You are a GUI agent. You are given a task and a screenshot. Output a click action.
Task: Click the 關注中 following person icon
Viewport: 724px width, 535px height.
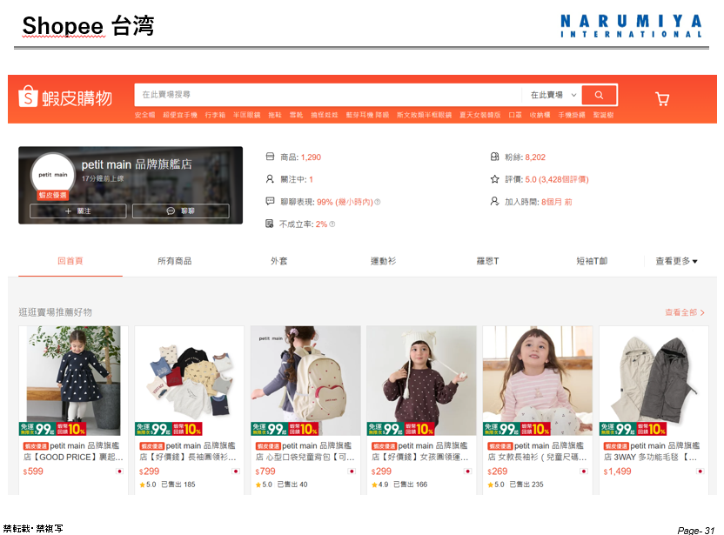point(270,179)
